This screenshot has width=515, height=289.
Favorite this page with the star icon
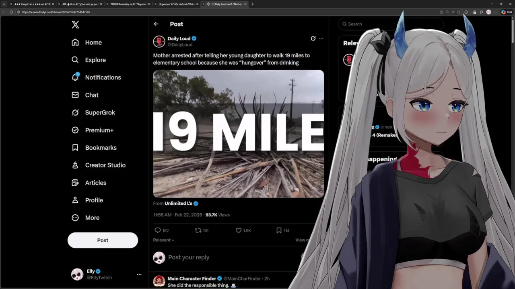pos(459,12)
